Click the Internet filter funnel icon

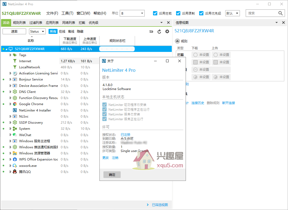click(x=15, y=61)
